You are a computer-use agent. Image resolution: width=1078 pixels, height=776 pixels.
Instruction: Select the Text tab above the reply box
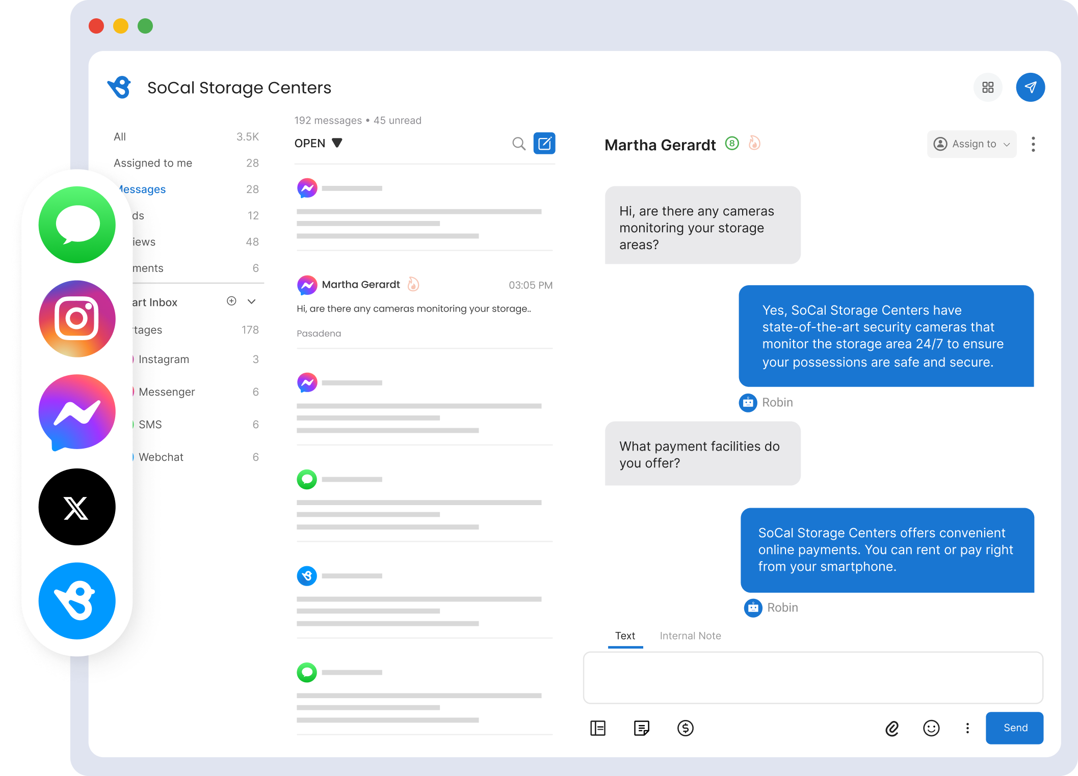pos(625,635)
